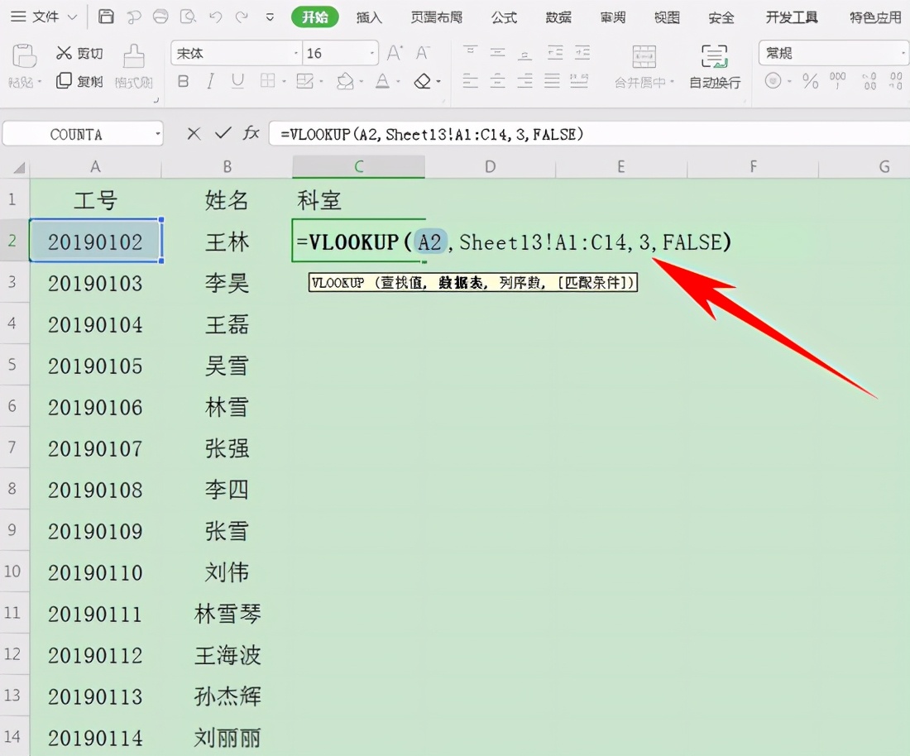Select cell containing 20190108
Screen dimensions: 910x756
click(95, 490)
